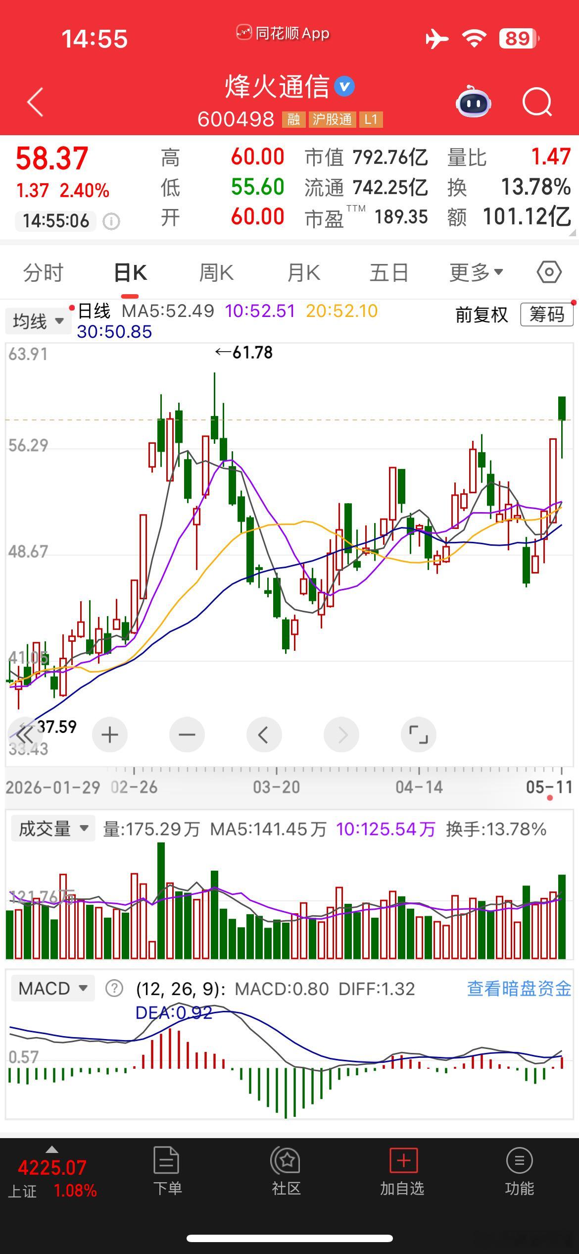Move chart left with arrow button

point(264,734)
